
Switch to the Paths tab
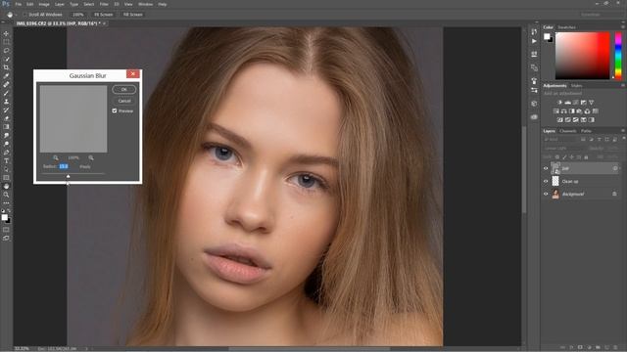[x=586, y=131]
